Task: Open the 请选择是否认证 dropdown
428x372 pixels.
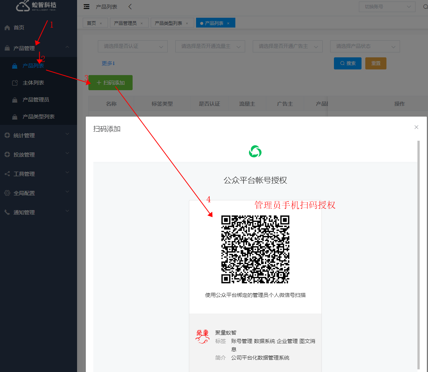Action: [133, 46]
